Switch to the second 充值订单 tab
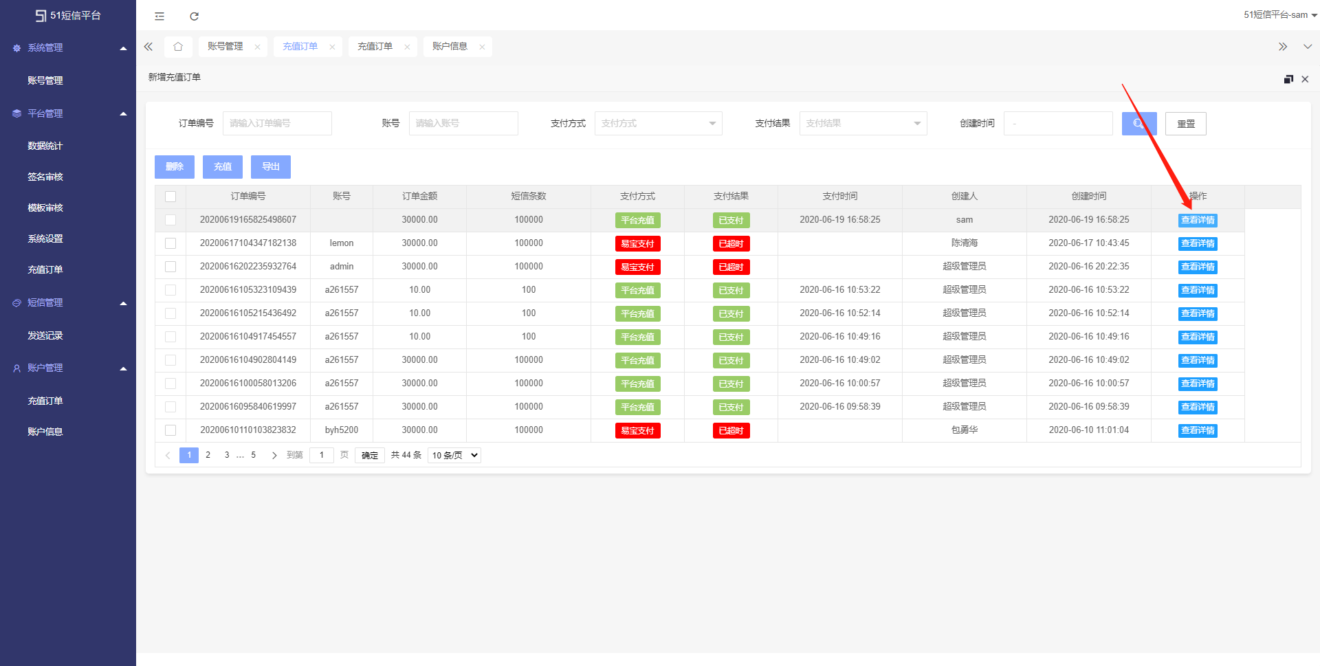 (x=375, y=47)
